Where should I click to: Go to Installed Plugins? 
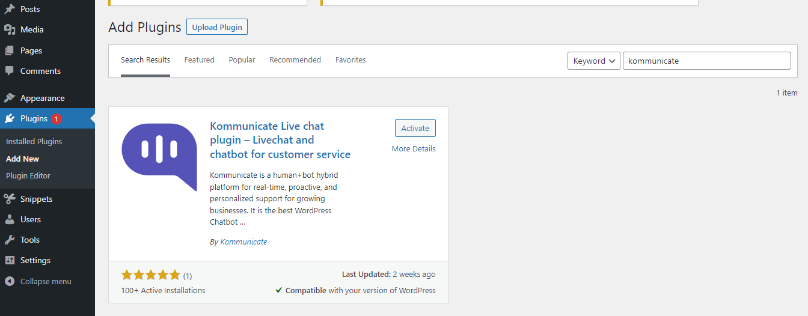click(x=34, y=142)
